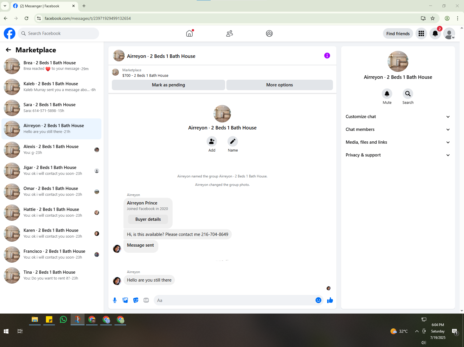
Task: Click 'Hello are you still there' message bubble
Action: click(x=149, y=280)
